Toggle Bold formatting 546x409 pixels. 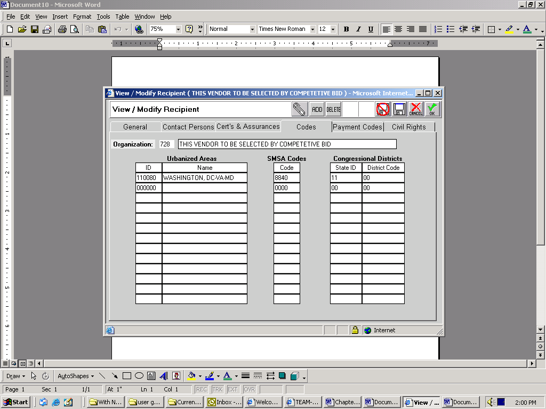click(346, 29)
